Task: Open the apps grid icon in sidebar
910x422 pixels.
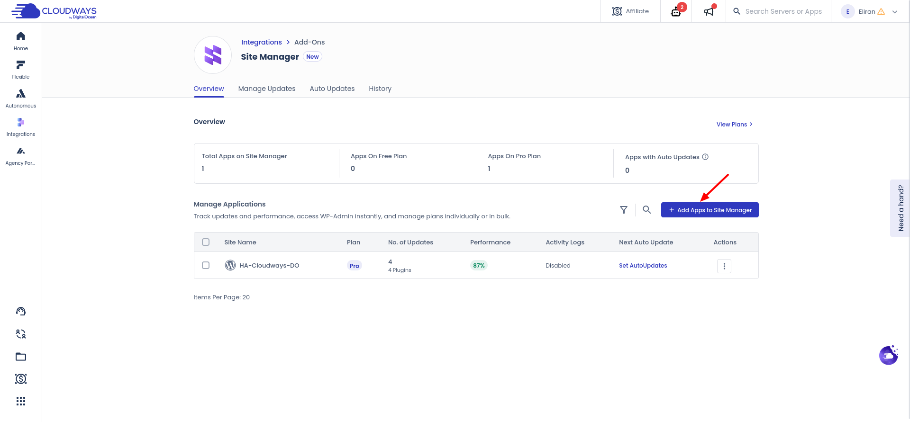Action: pyautogui.click(x=21, y=402)
